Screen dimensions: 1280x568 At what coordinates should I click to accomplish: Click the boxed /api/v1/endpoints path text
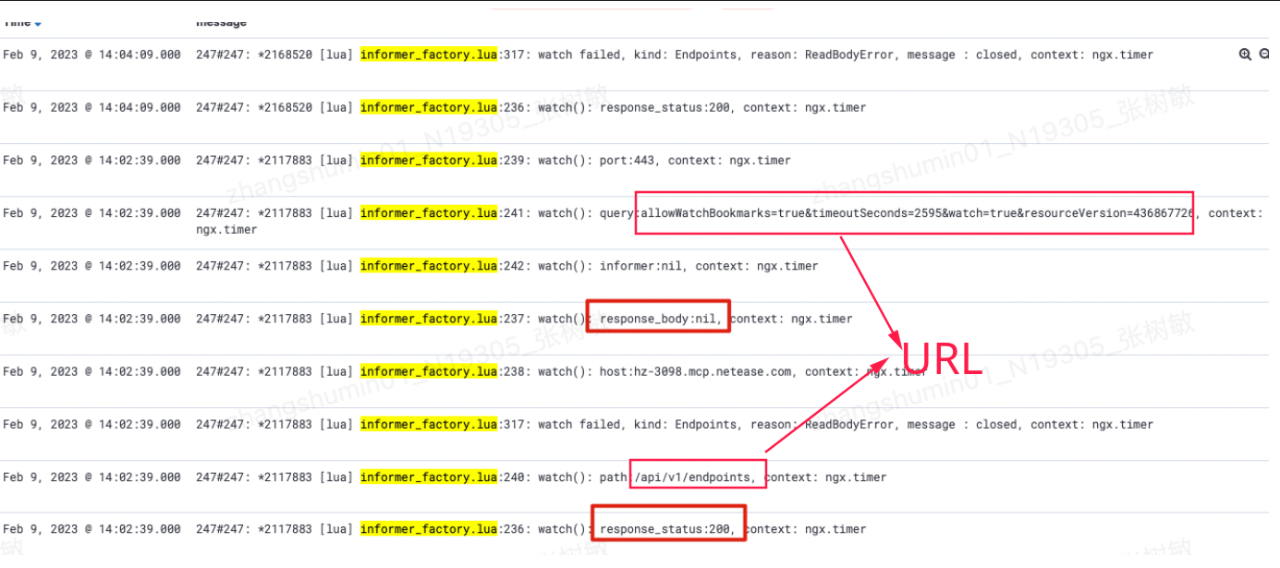click(696, 477)
